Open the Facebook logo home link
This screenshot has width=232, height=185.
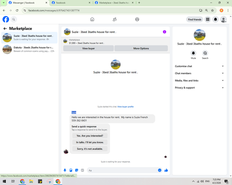coord(6,20)
